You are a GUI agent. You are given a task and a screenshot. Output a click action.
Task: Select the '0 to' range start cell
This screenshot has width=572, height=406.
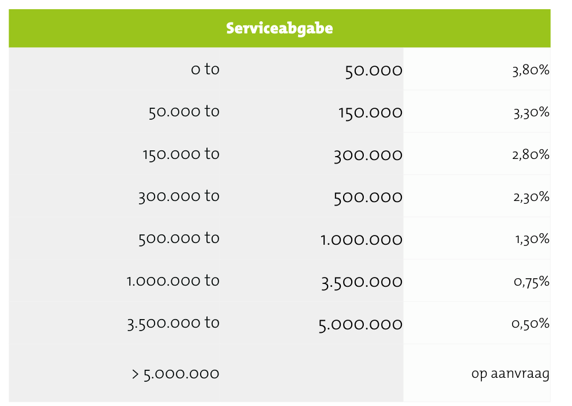point(205,69)
